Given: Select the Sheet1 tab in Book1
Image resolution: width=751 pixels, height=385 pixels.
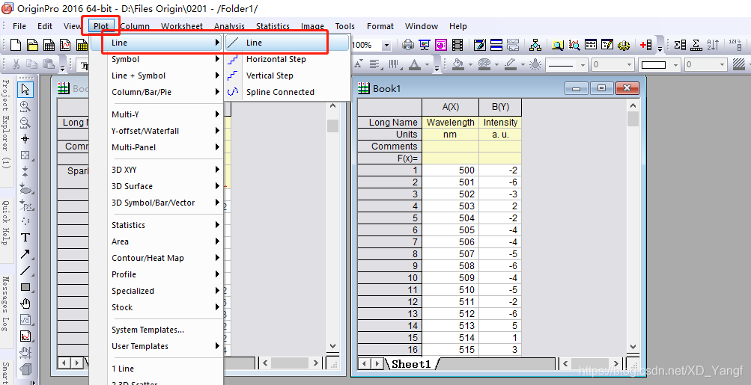Looking at the screenshot, I should [411, 364].
